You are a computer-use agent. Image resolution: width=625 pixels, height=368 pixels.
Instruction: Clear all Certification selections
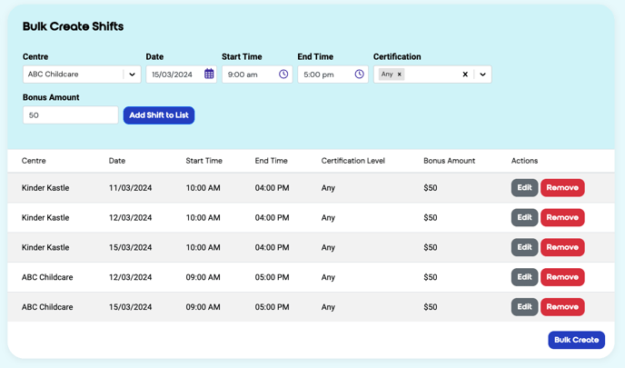pos(465,75)
